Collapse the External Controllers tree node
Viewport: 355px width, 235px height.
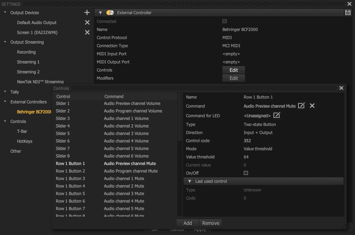[5, 102]
